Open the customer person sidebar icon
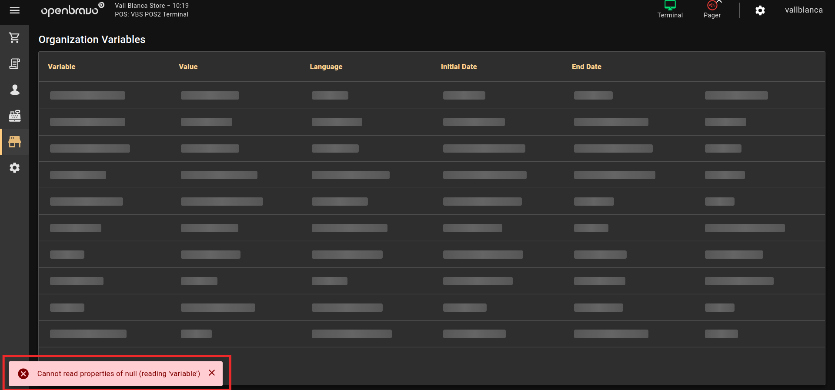Screen dimensions: 835x390 (15, 90)
